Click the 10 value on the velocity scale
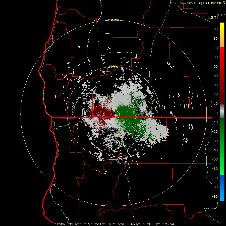This screenshot has height=226, width=226. (216, 104)
